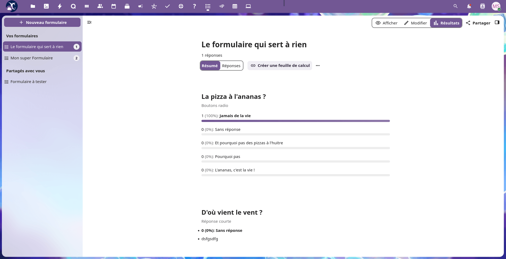Open the Tables grid app icon
The image size is (506, 259).
tap(235, 6)
